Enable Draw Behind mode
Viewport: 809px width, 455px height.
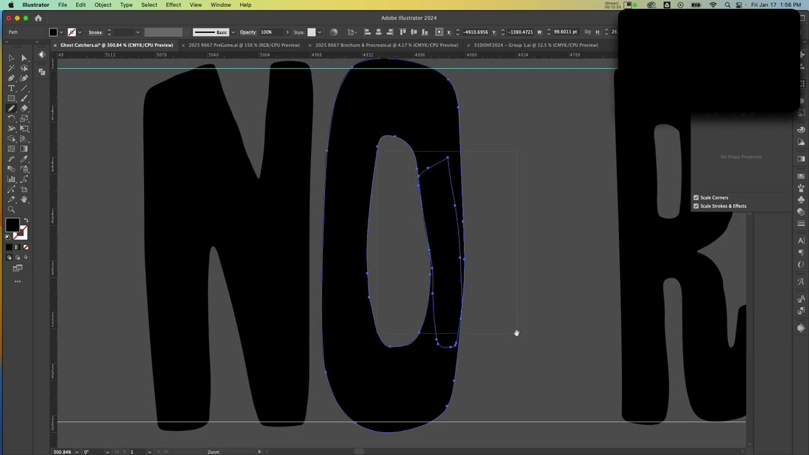pos(17,257)
